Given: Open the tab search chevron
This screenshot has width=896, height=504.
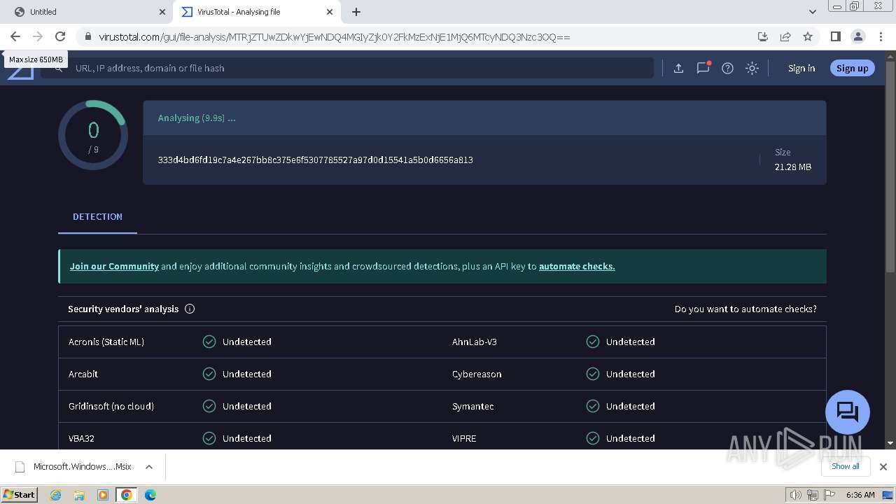Looking at the screenshot, I should click(x=812, y=12).
